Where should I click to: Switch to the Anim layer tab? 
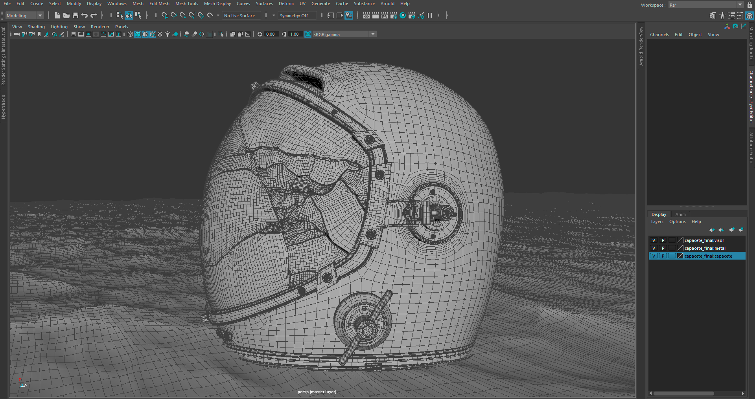tap(680, 214)
